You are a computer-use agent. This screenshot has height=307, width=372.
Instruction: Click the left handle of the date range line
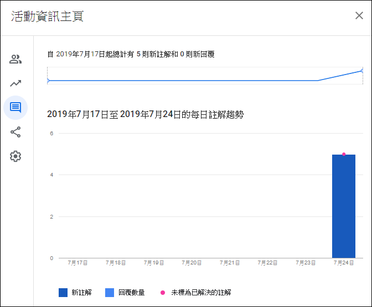click(48, 81)
